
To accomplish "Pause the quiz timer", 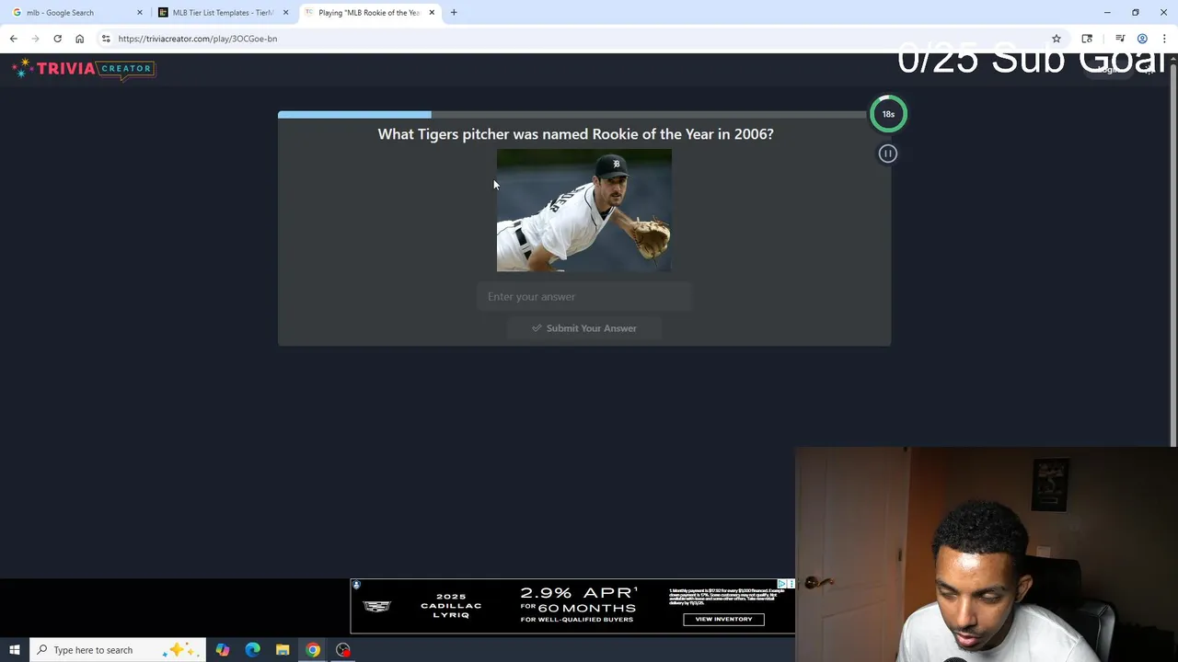I will 888,154.
